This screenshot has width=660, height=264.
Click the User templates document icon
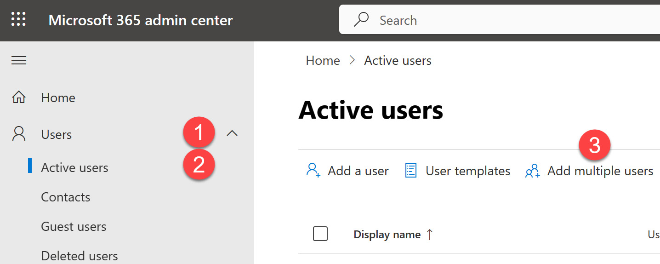click(x=410, y=171)
